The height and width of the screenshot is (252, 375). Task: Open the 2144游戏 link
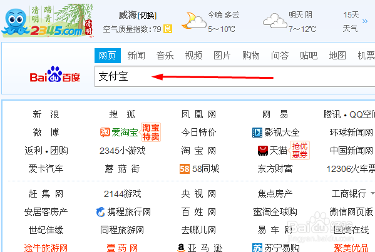click(123, 194)
